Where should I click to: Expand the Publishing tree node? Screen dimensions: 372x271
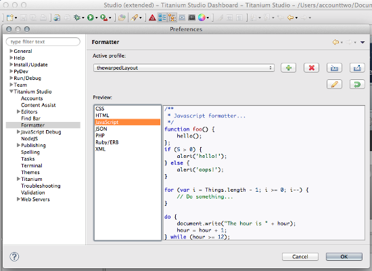click(x=18, y=145)
